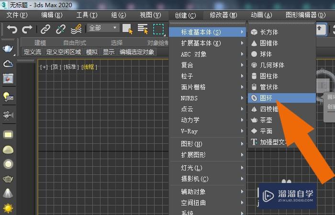The height and width of the screenshot is (215, 335).
Task: Create a 球体 sphere primitive
Action: pos(281,54)
